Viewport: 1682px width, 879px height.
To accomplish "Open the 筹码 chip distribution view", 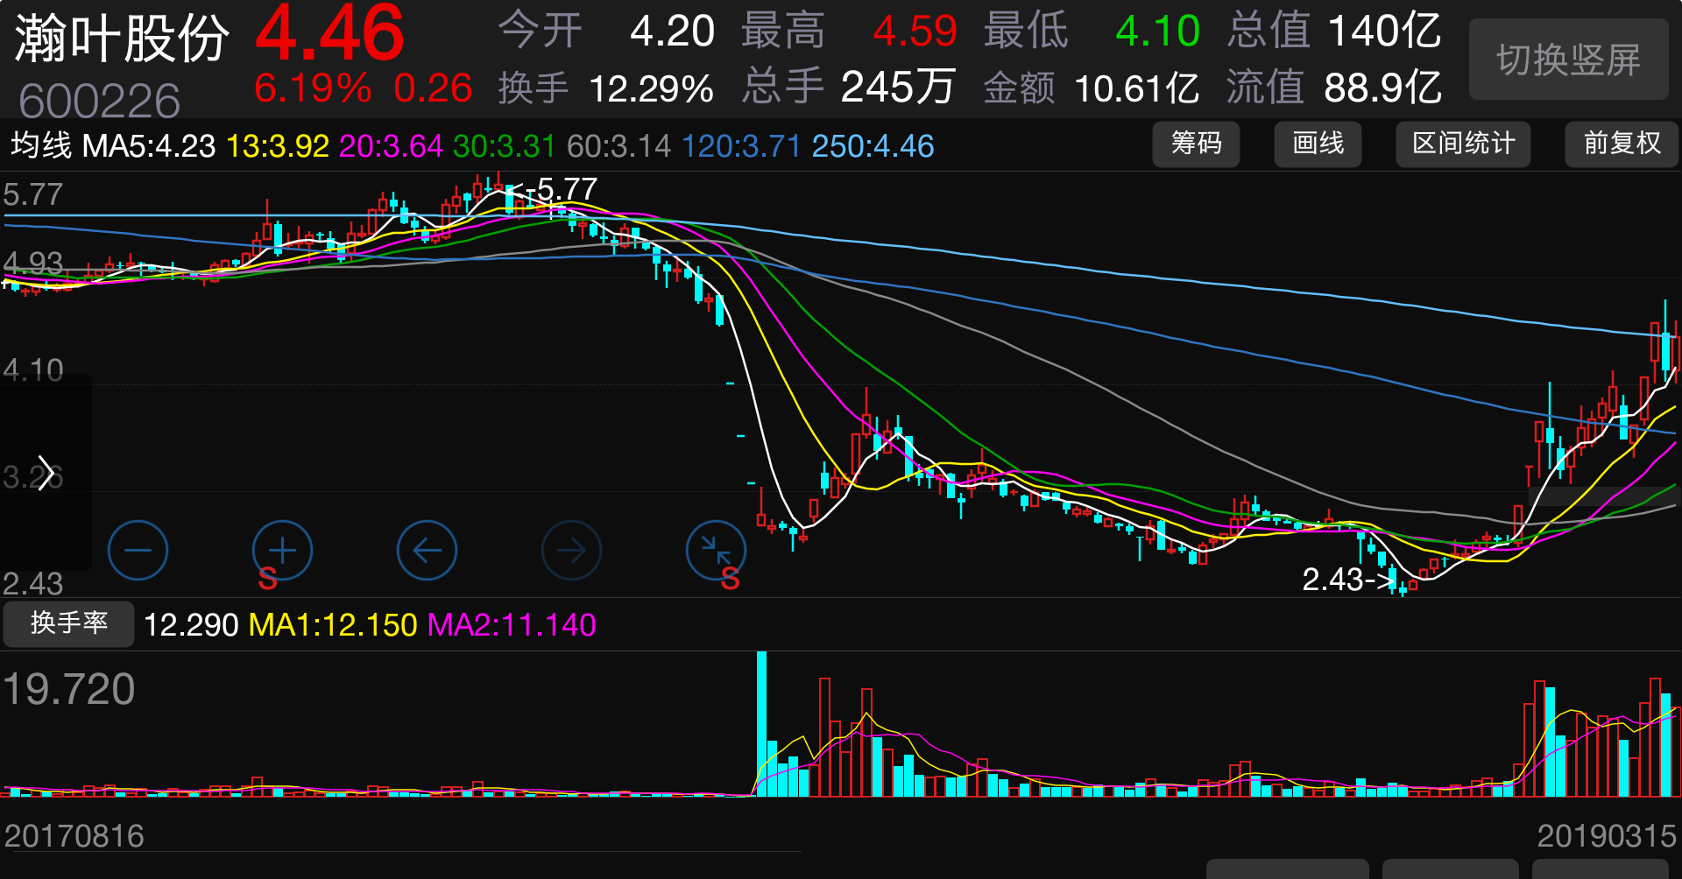I will coord(1196,144).
